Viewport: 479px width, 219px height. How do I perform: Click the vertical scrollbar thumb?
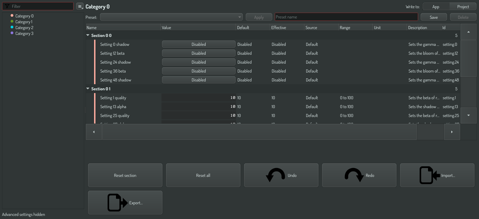(468, 59)
